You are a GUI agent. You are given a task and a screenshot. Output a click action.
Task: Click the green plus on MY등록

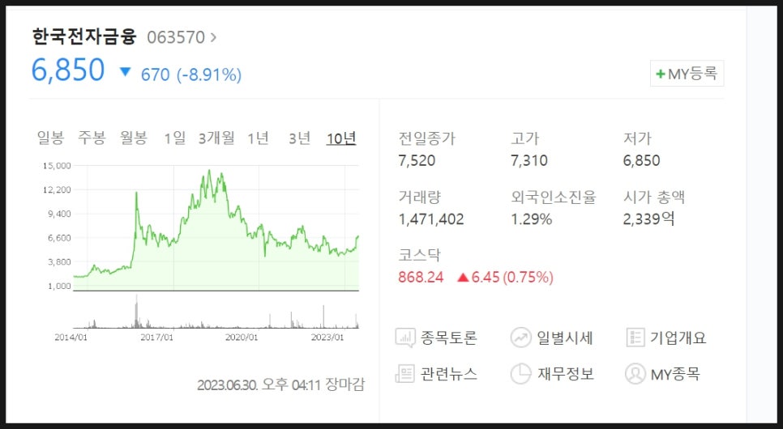[x=660, y=74]
